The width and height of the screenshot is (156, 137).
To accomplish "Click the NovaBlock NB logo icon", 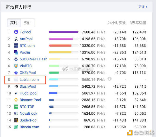I will pyautogui.click(x=16, y=113).
